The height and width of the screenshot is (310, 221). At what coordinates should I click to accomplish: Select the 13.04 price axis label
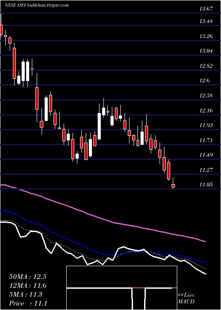[206, 51]
